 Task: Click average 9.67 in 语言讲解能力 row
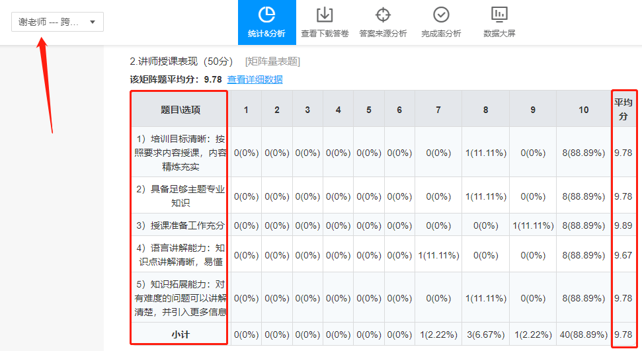(x=623, y=256)
